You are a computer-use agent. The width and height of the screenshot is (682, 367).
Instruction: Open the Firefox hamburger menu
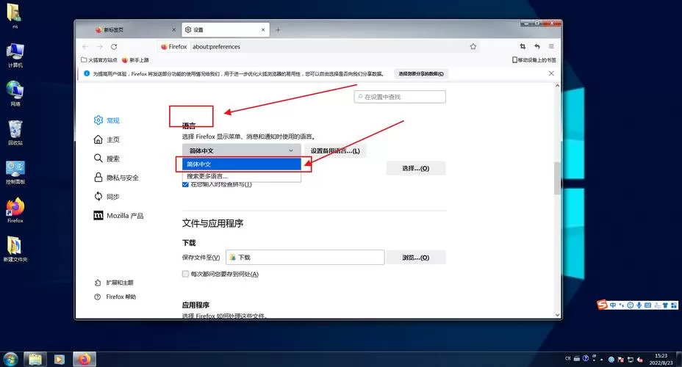(551, 46)
